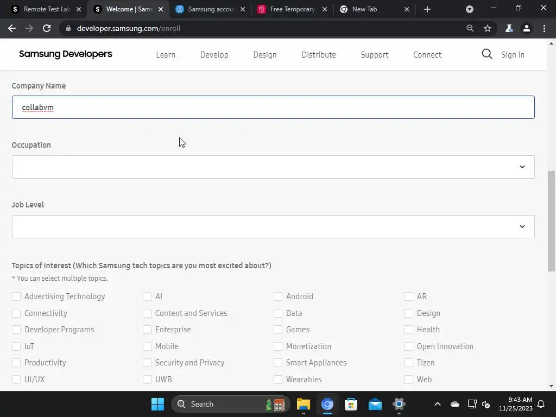Click the taskbar Search box

230,404
